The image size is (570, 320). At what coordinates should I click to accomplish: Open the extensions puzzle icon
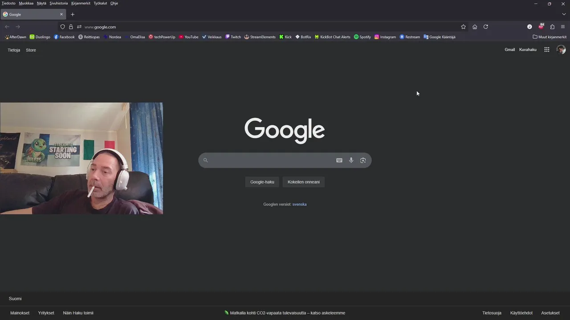click(x=552, y=27)
